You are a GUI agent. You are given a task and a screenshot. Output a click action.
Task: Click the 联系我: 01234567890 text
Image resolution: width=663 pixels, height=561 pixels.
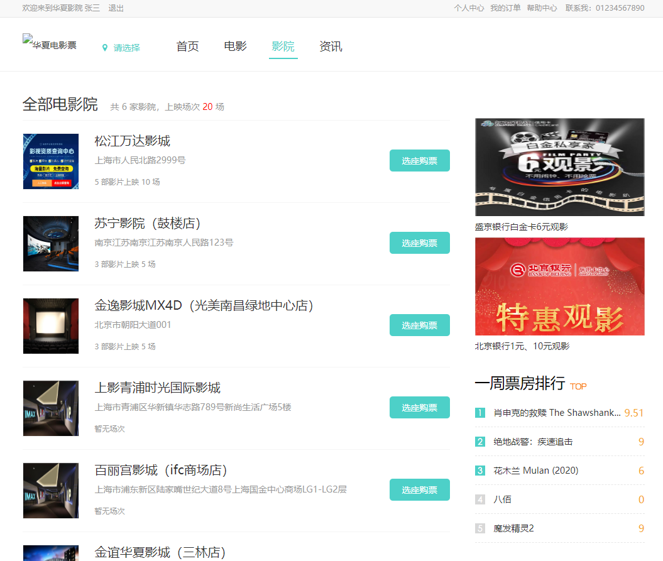coord(605,8)
